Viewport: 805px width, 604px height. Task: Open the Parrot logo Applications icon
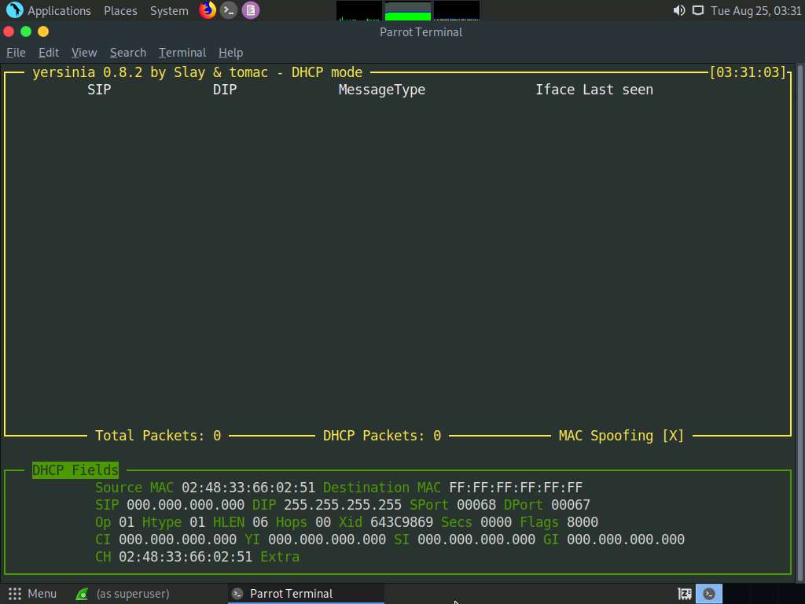[14, 10]
